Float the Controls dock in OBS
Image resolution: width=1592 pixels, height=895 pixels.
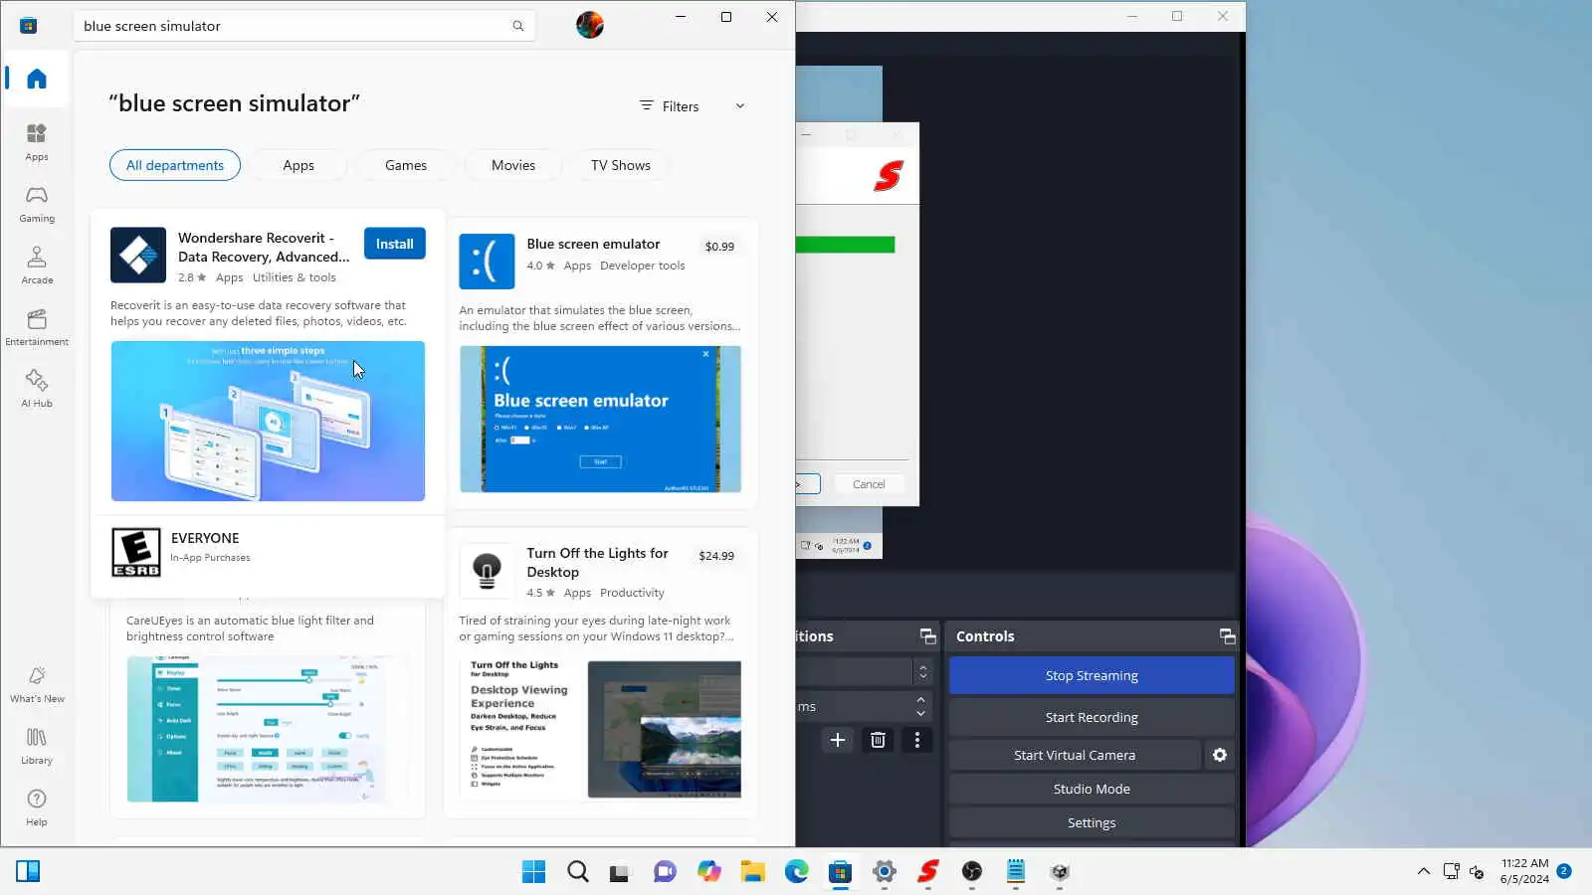[x=1227, y=636]
